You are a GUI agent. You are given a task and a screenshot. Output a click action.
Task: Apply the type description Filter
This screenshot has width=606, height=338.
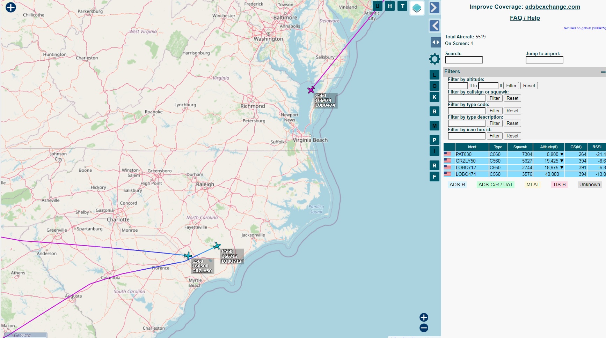tap(494, 123)
